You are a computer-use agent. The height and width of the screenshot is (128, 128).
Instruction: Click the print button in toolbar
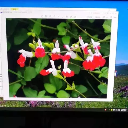[106, 17]
